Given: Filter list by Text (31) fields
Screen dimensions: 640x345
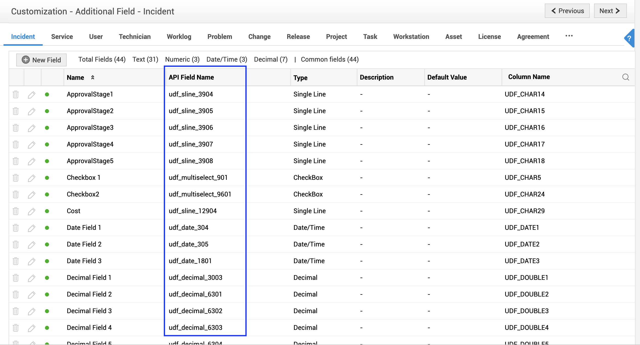Looking at the screenshot, I should [x=145, y=59].
